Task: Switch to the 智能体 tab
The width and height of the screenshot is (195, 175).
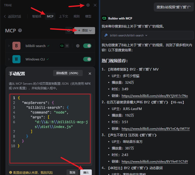Action: pyautogui.click(x=37, y=16)
